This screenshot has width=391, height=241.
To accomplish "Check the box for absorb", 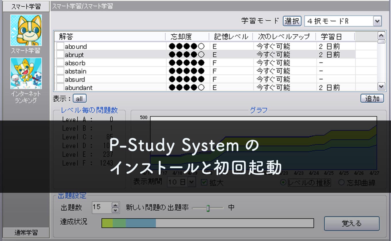I will tap(60, 63).
